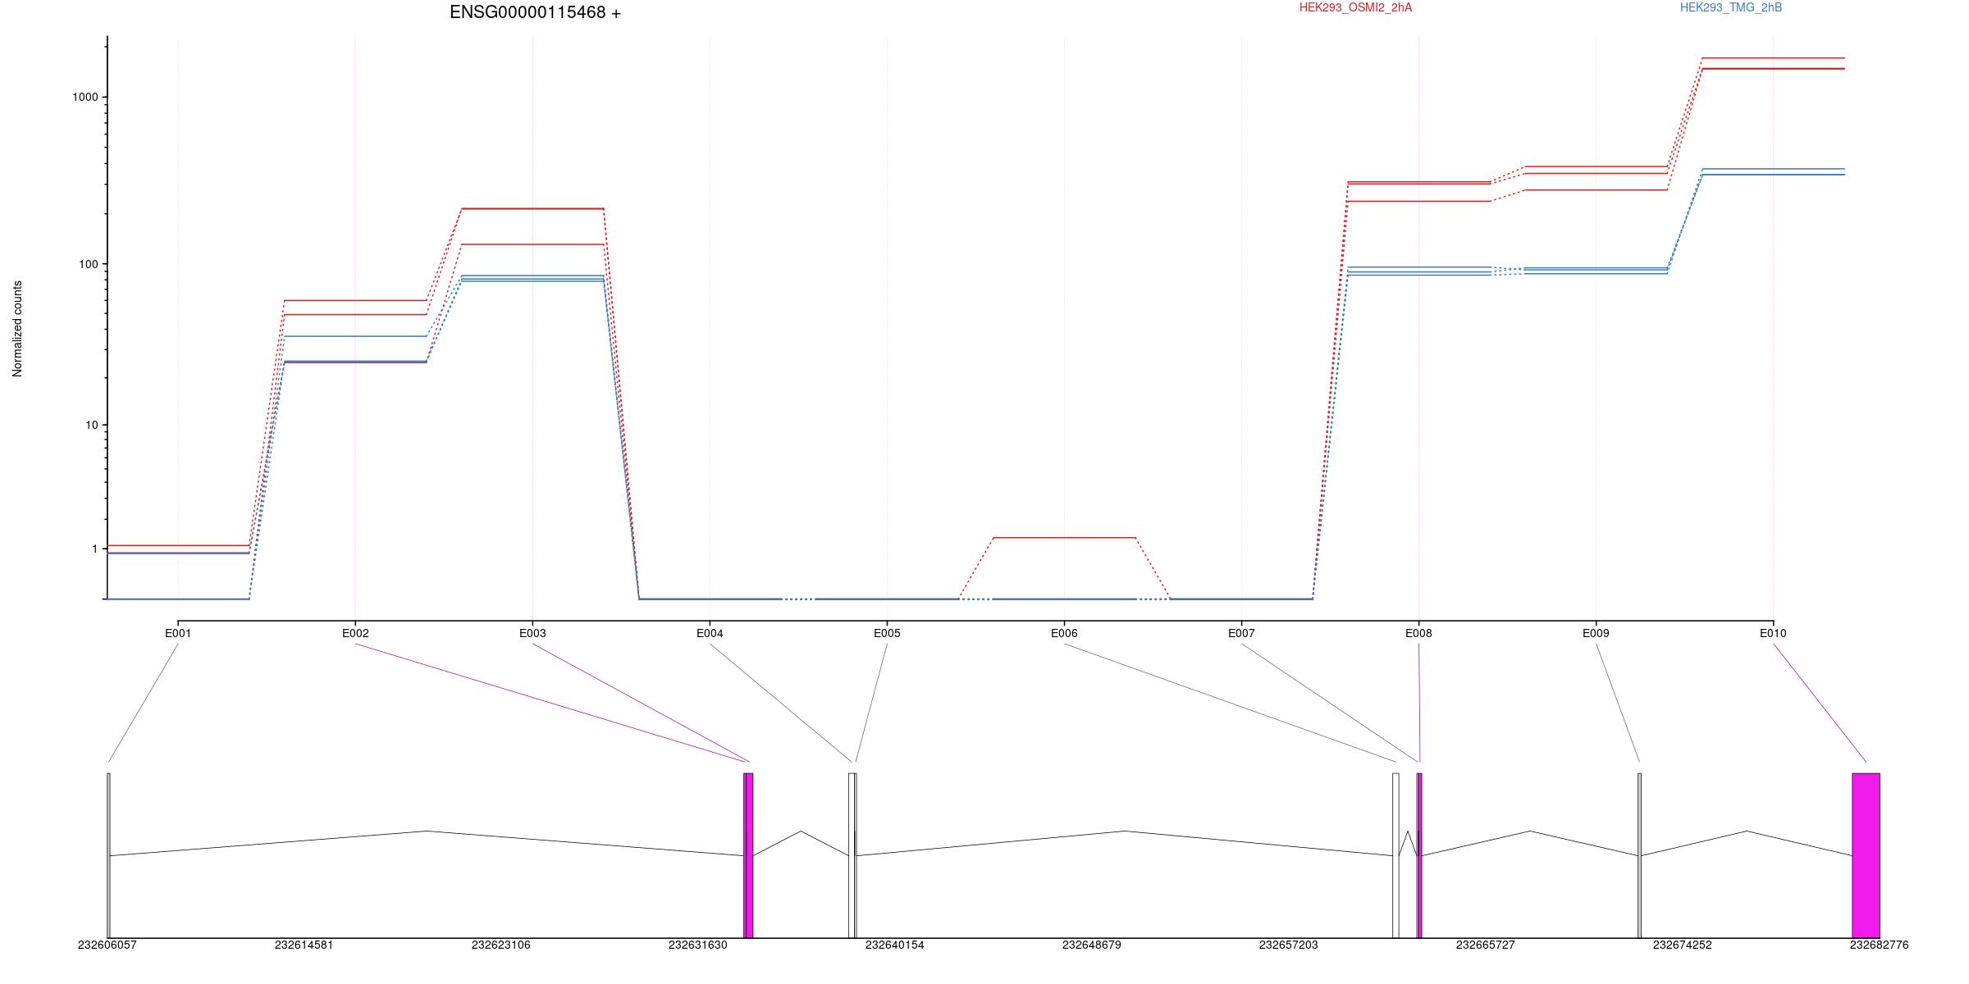Select the blue HEK293_TMG_2hB legend label

coord(1731,7)
